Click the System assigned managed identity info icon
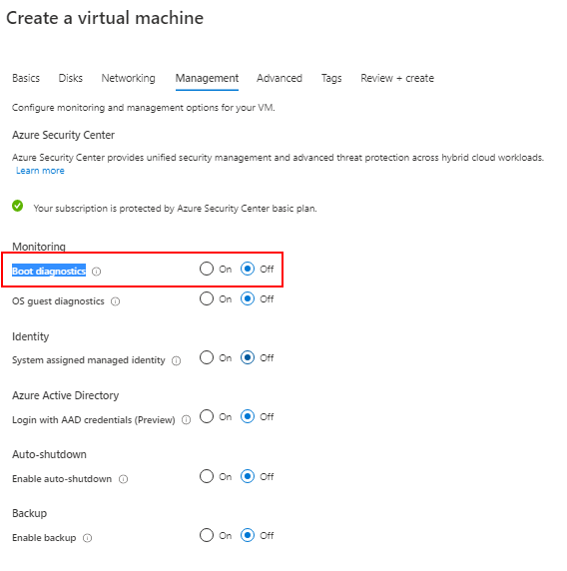The height and width of the screenshot is (571, 567). click(177, 360)
